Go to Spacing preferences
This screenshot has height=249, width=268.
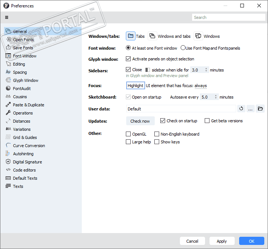(x=43, y=72)
